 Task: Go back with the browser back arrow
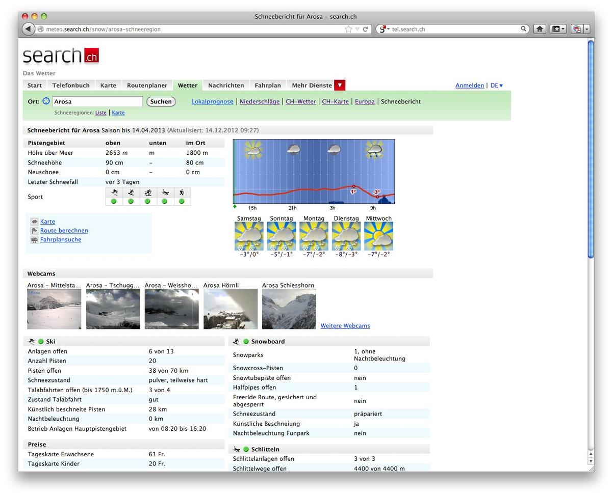[x=29, y=29]
